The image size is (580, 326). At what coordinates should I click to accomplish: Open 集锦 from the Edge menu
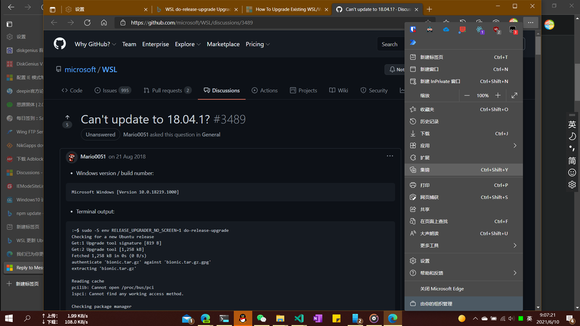[x=463, y=169]
